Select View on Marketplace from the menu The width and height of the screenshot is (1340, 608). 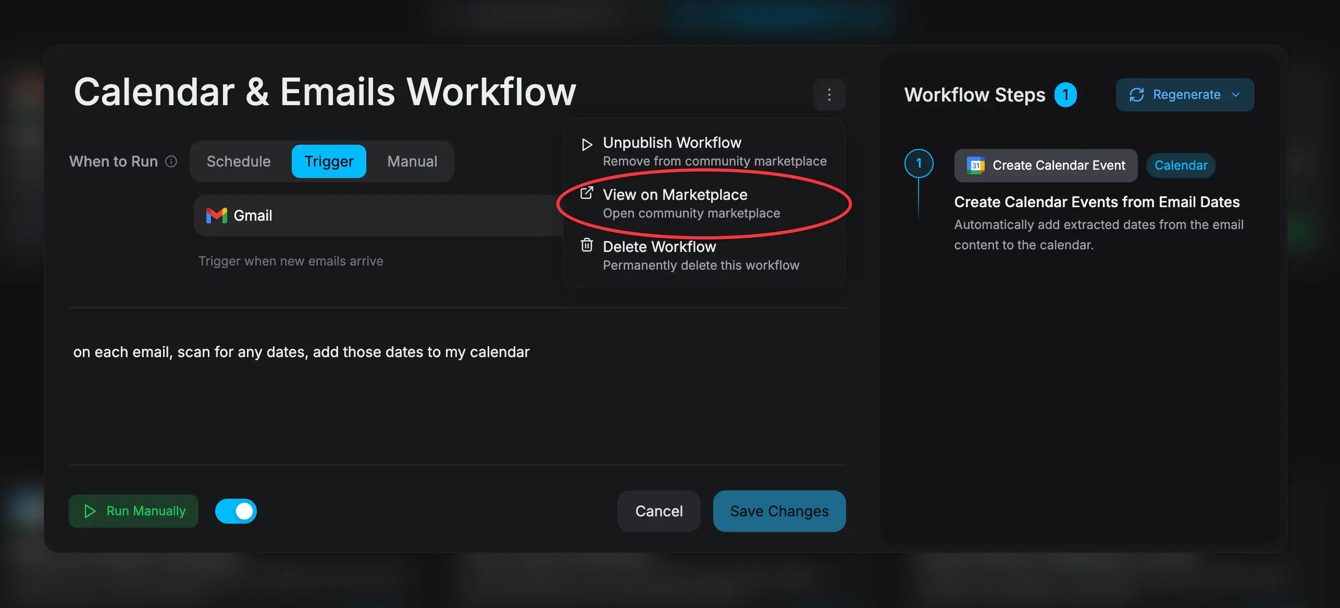point(675,195)
